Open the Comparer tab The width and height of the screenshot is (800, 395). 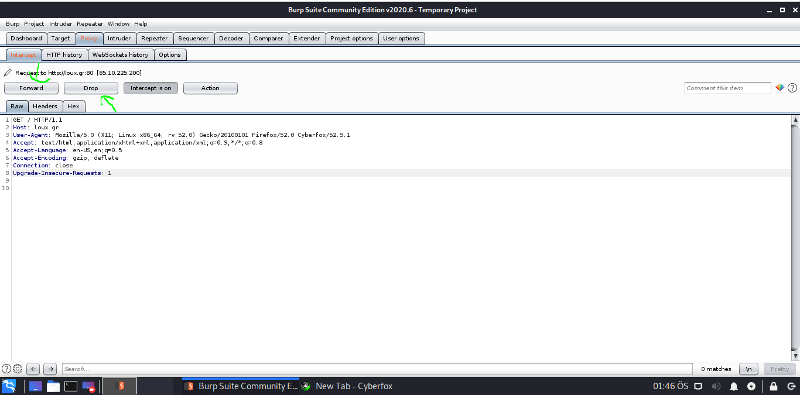[x=268, y=39]
